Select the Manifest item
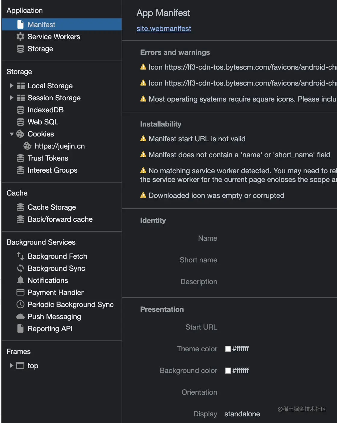The width and height of the screenshot is (337, 423). (42, 25)
